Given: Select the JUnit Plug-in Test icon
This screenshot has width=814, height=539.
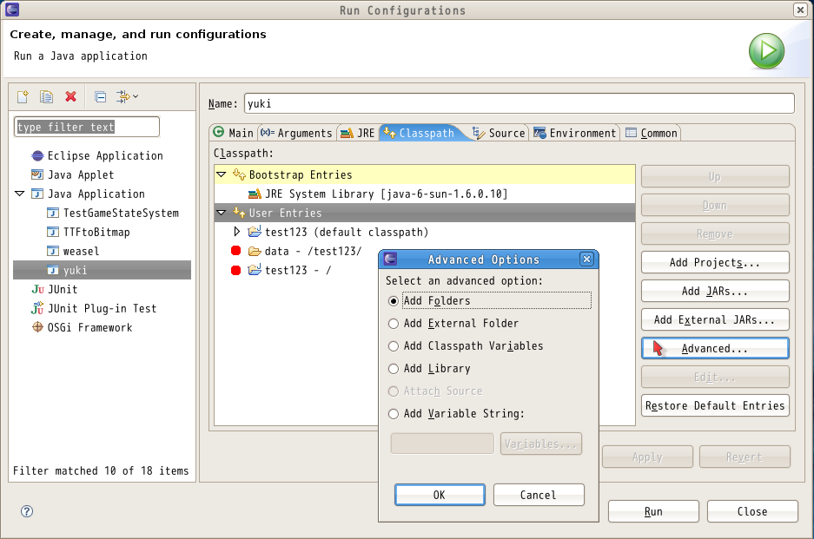Looking at the screenshot, I should [x=37, y=308].
